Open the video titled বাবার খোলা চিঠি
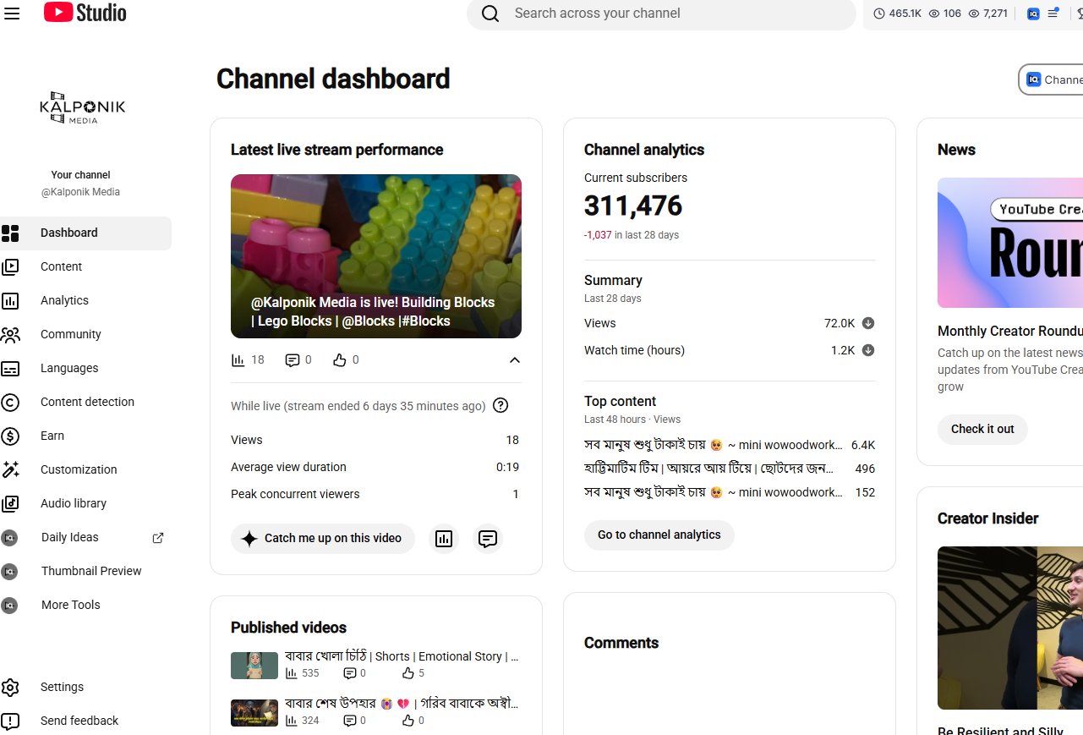 (402, 656)
